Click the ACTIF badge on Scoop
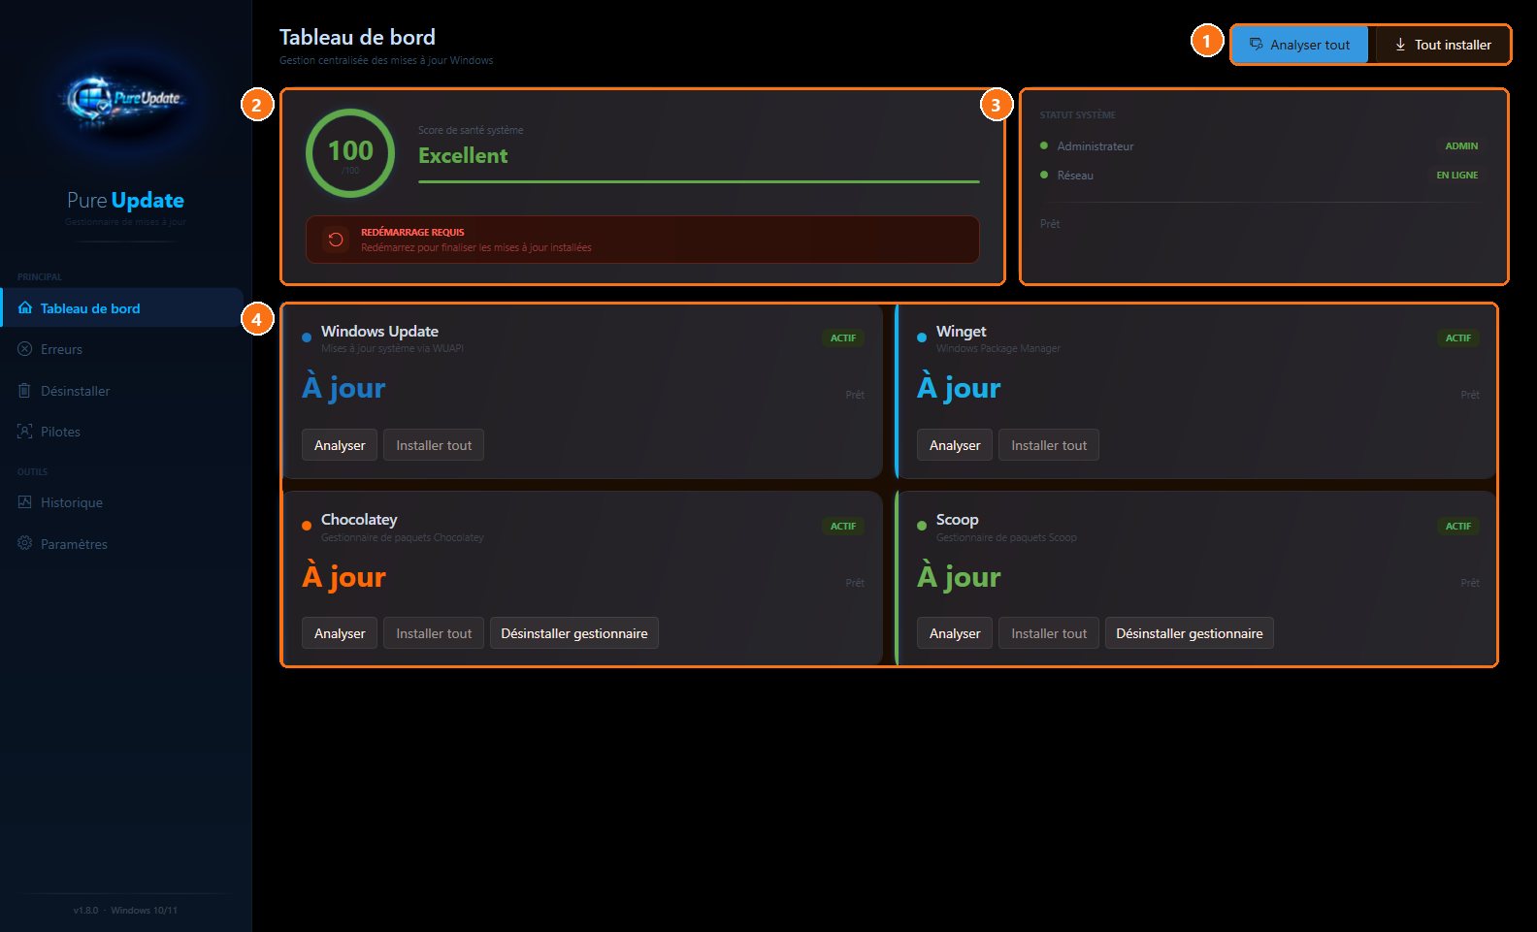 pyautogui.click(x=1458, y=526)
